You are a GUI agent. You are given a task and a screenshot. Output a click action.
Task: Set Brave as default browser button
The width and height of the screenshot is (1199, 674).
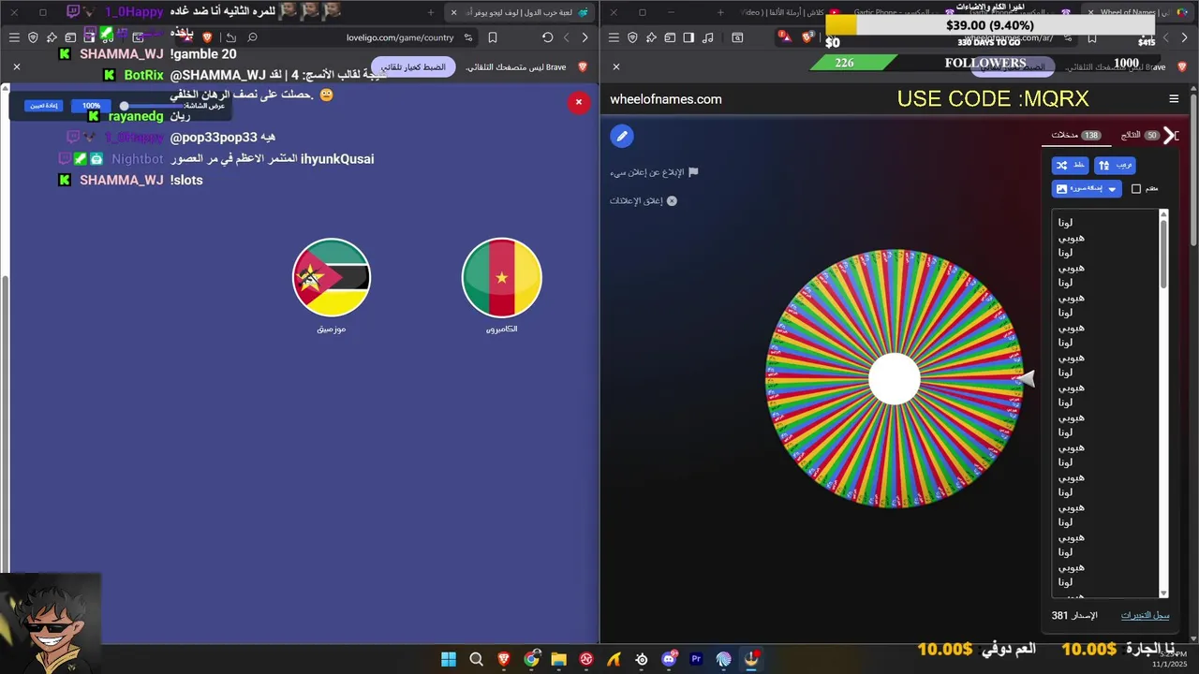(x=413, y=67)
